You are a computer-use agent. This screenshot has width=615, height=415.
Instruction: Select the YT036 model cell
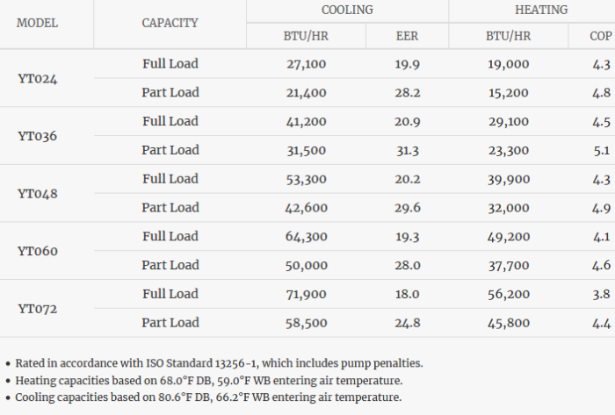tap(38, 136)
